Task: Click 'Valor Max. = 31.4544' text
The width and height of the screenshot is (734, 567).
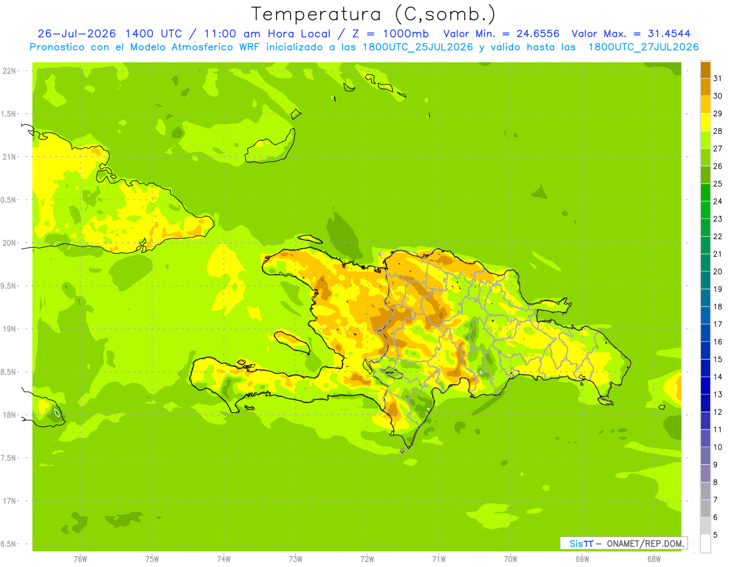Action: (631, 34)
